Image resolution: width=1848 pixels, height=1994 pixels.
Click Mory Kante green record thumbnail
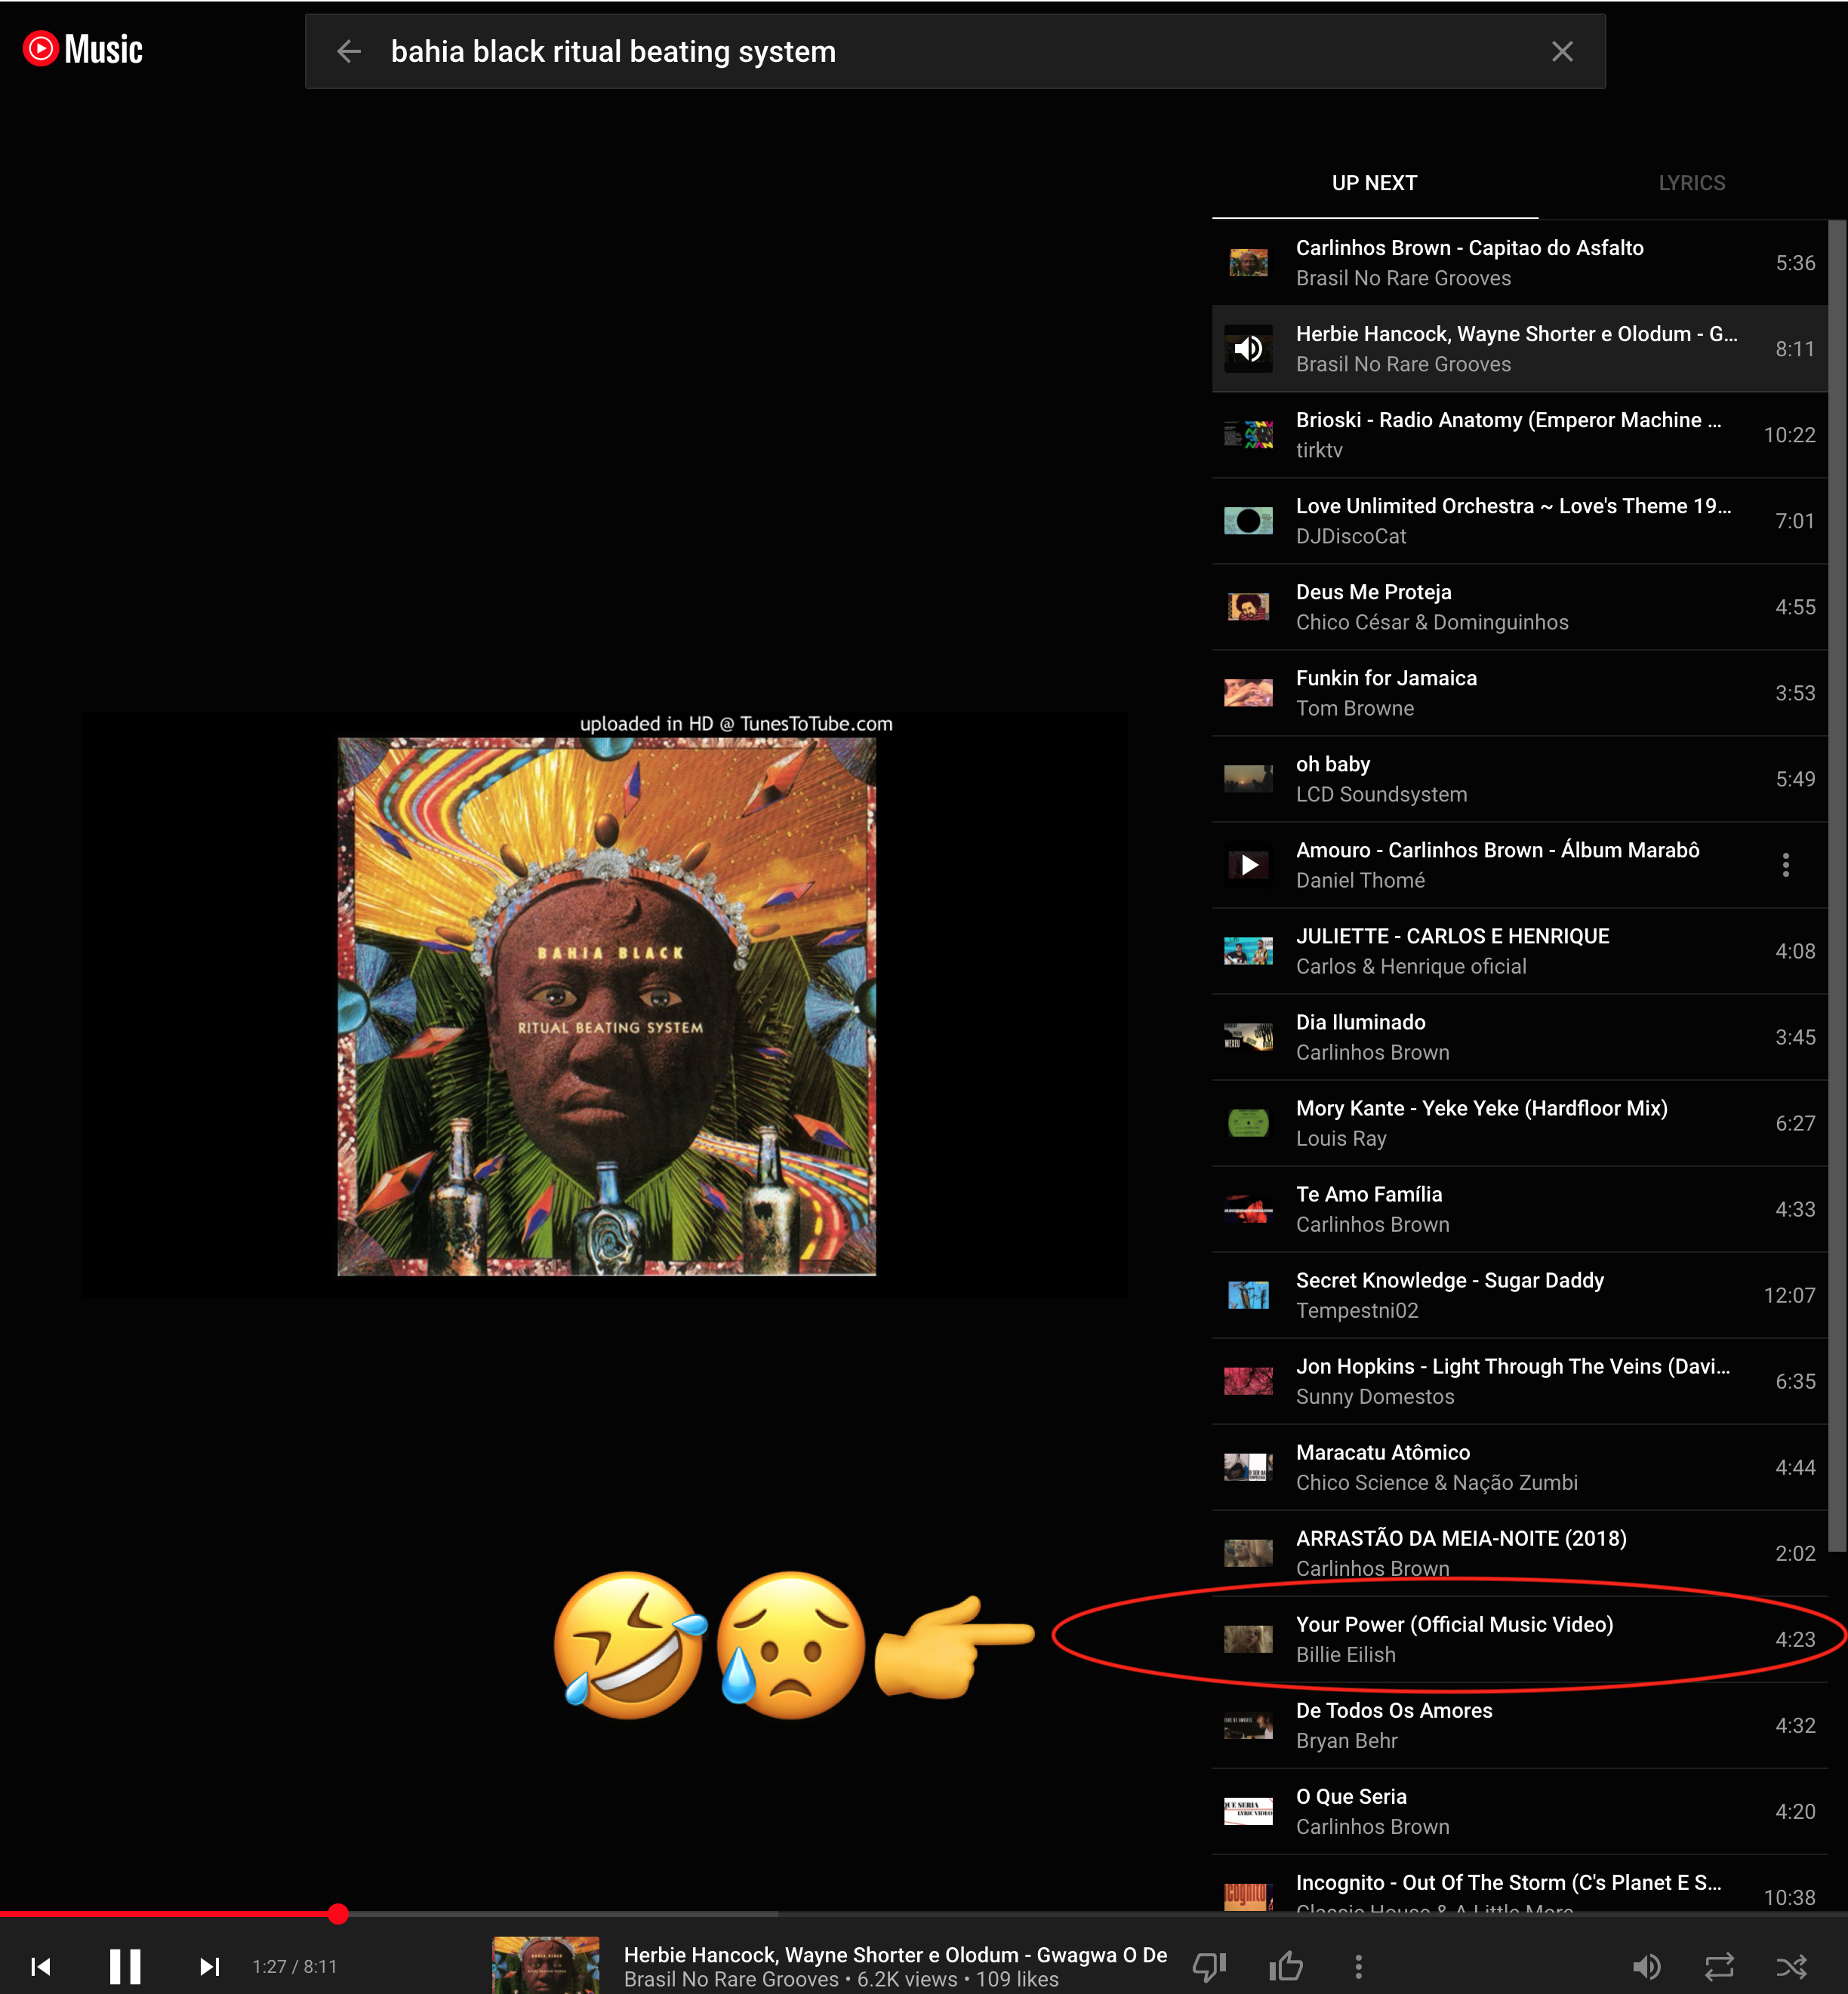coord(1248,1123)
